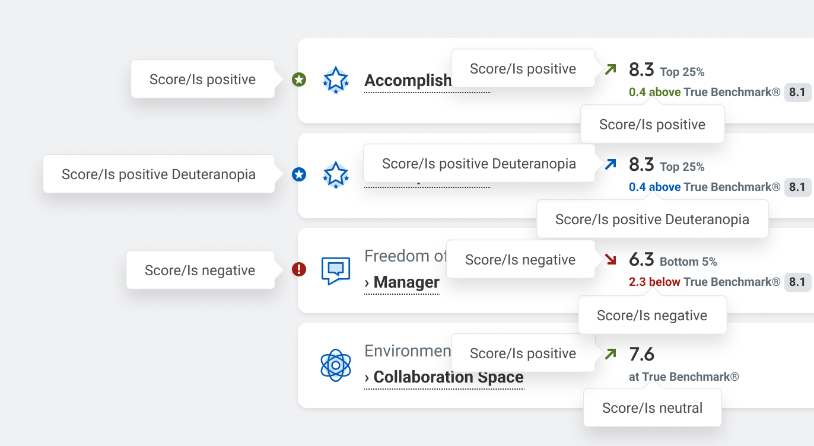
Task: Open the Collaboration Space link
Action: (x=448, y=377)
